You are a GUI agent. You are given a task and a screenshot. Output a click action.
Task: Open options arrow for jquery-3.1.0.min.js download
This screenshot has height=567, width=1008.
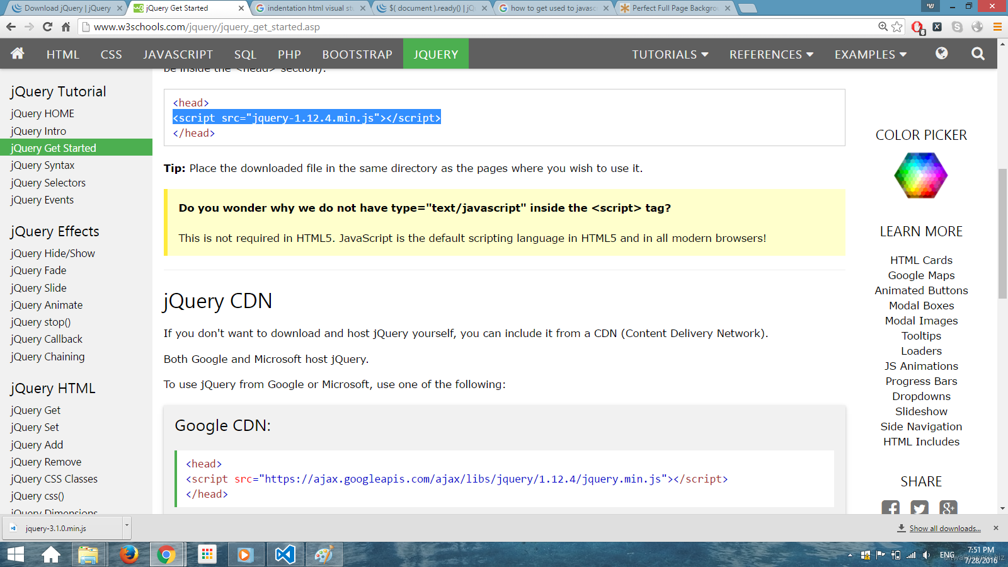(x=127, y=525)
